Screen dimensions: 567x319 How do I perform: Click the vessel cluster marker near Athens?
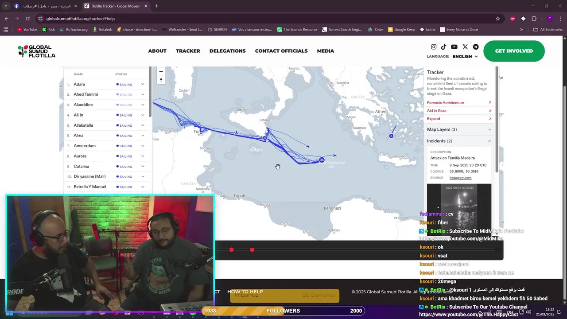[x=391, y=136]
